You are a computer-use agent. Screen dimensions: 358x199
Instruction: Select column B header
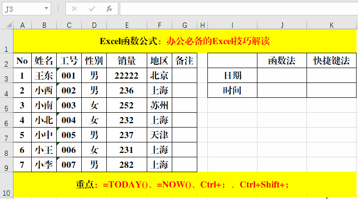(44, 25)
